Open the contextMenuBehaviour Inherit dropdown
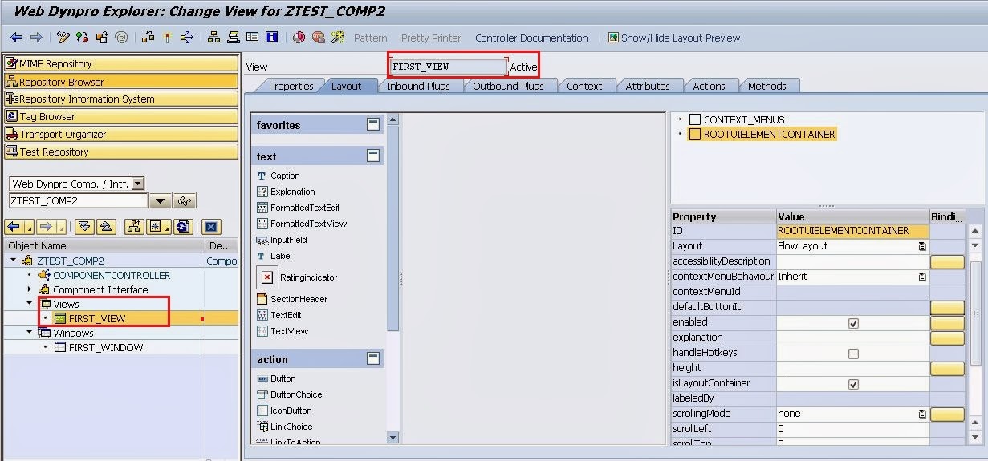Screen dimensions: 988x461 pos(922,277)
